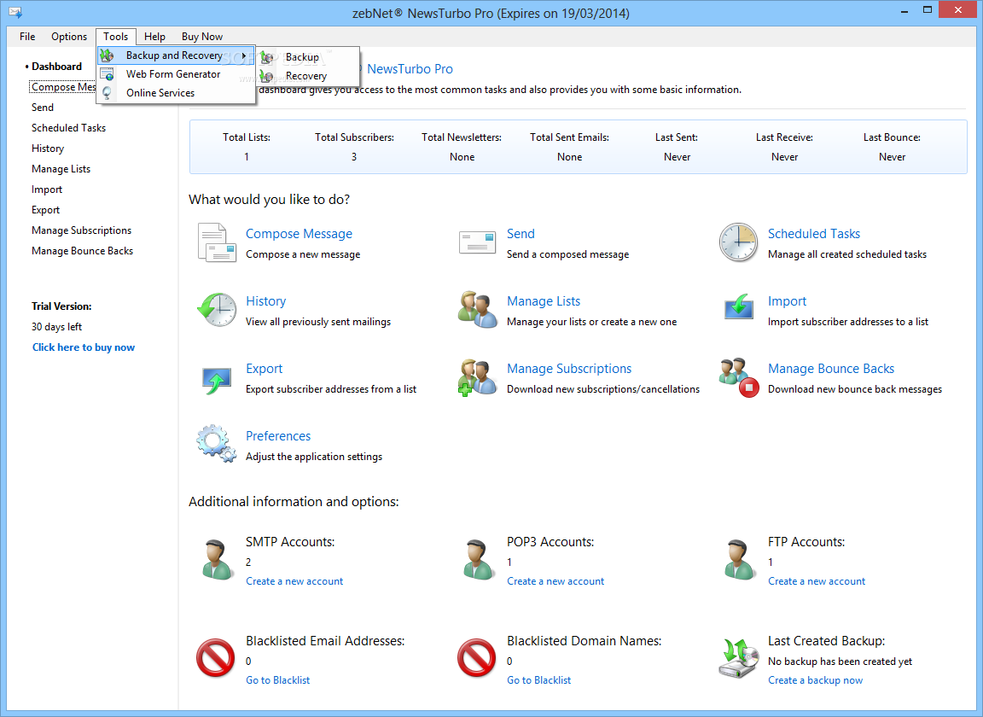
Task: Open Export in the sidebar
Action: tap(46, 210)
